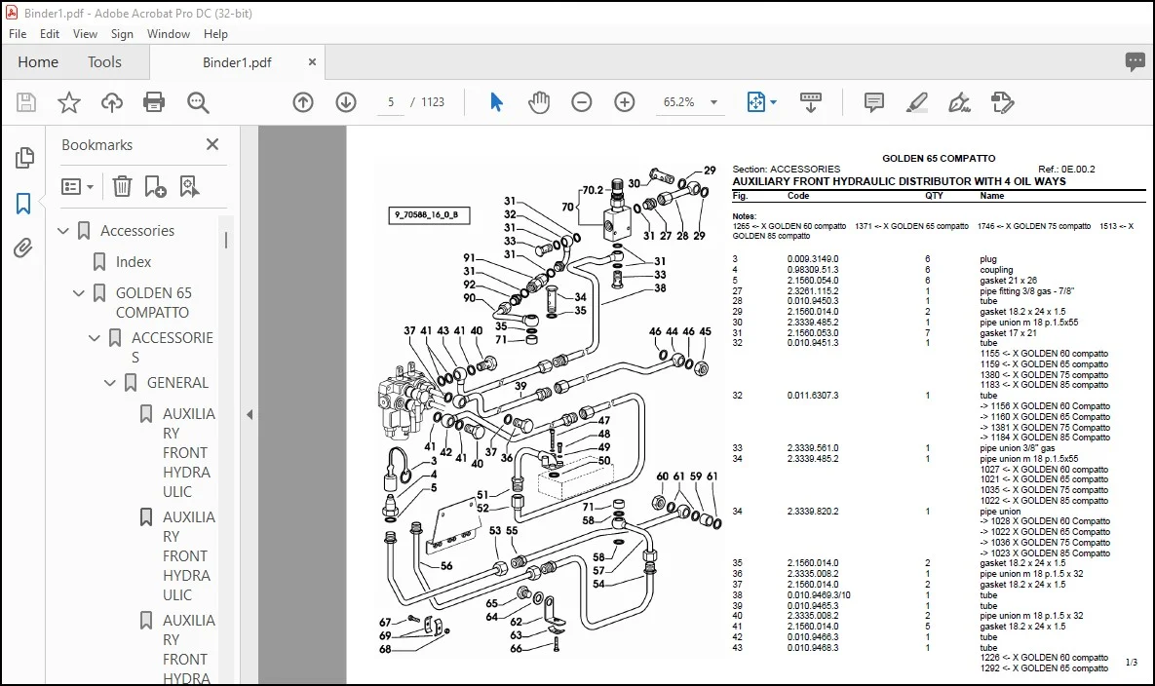Image resolution: width=1155 pixels, height=686 pixels.
Task: Open the sign document pen tool
Action: [x=959, y=102]
